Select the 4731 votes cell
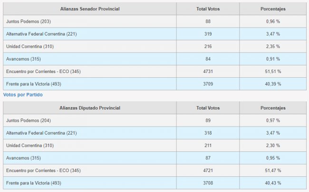This screenshot has width=309, height=192. click(x=208, y=71)
